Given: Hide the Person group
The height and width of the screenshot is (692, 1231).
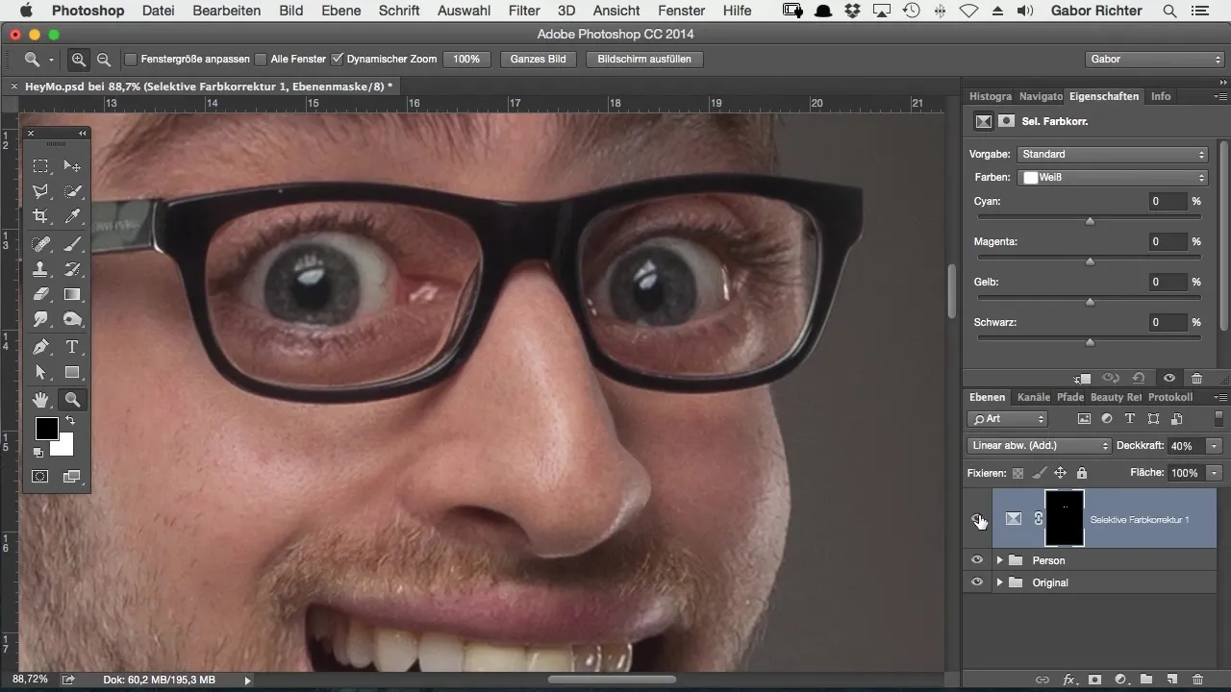Looking at the screenshot, I should pyautogui.click(x=977, y=560).
